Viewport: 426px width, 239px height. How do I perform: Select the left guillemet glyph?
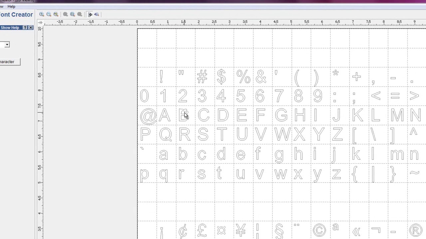356,232
